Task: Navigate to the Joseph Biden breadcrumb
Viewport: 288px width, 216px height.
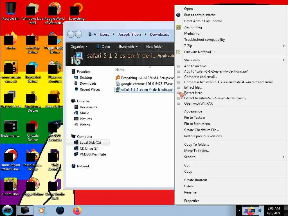Action: pyautogui.click(x=129, y=34)
